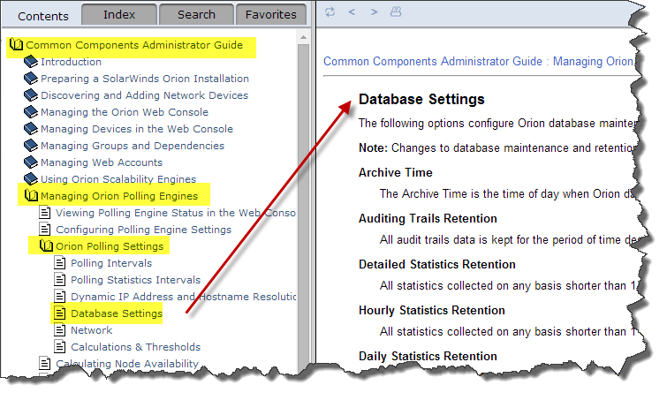
Task: Open Viewing Polling Engine Status topic
Action: point(176,213)
